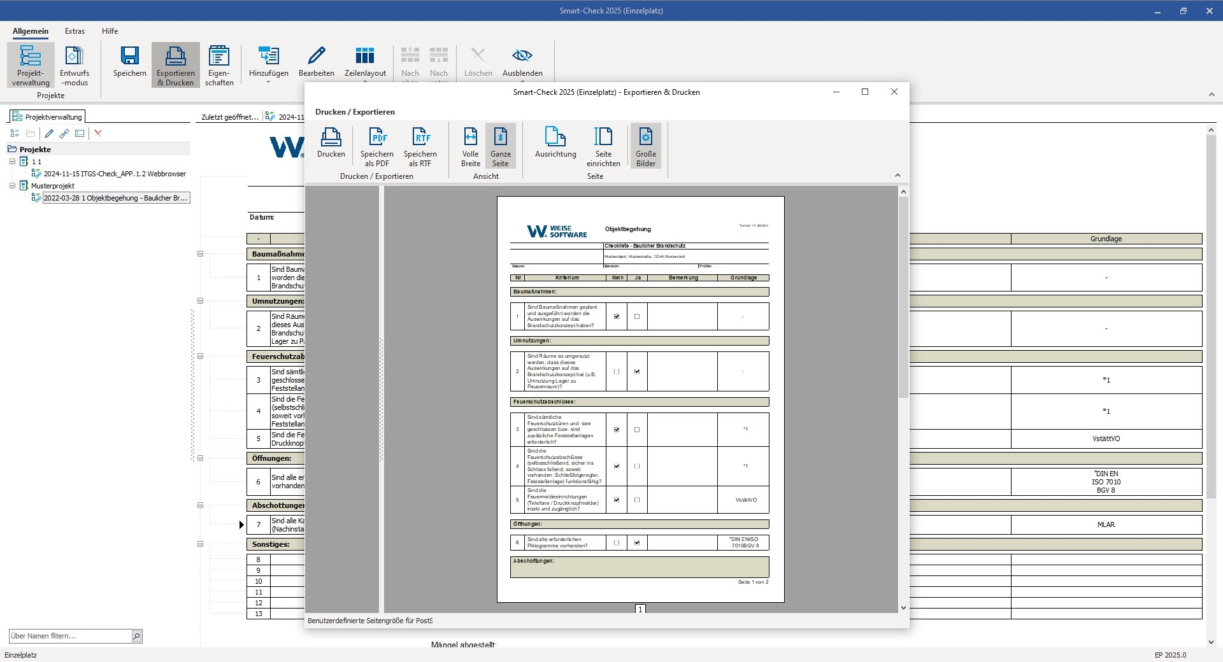Choose Speichern als PDF
This screenshot has height=662, width=1223.
(377, 146)
